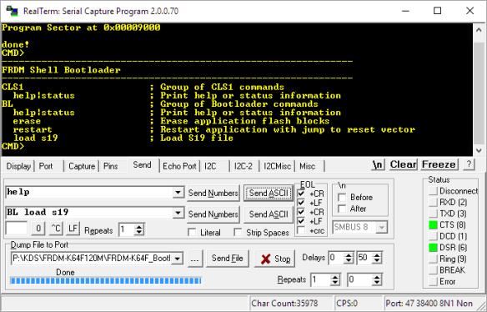Click the green CTS (8) indicator
This screenshot has height=312, width=487.
(x=433, y=224)
